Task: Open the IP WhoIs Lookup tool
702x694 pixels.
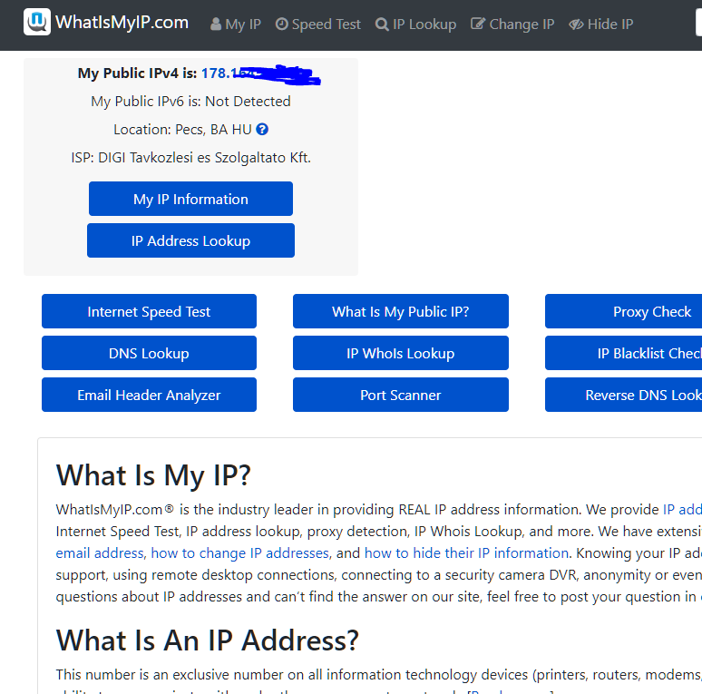Action: (x=401, y=353)
